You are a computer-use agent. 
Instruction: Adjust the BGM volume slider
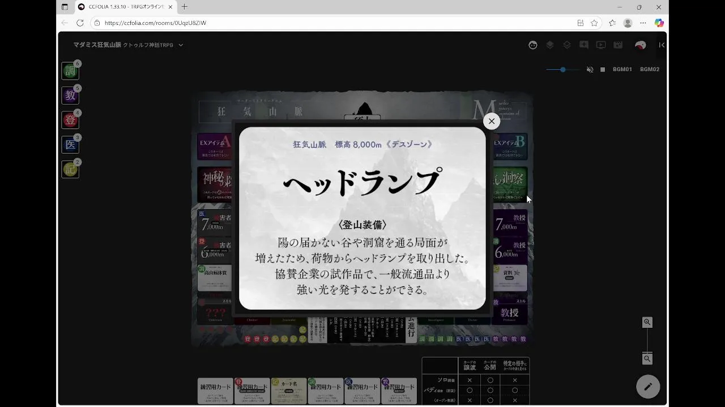pos(562,70)
